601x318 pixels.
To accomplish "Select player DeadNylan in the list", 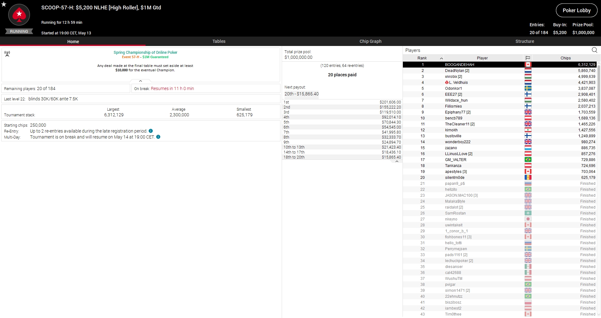I will click(457, 71).
